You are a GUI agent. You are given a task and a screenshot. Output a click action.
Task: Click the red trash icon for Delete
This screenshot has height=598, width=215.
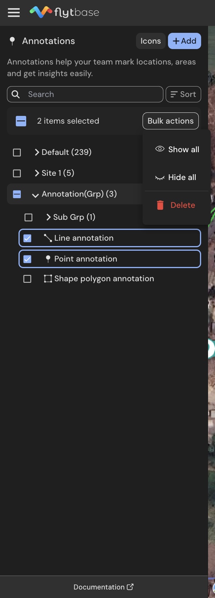coord(160,205)
